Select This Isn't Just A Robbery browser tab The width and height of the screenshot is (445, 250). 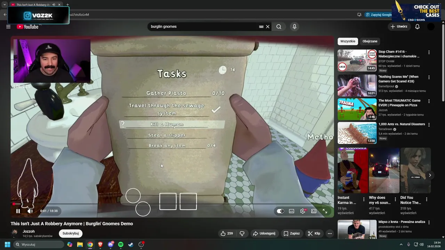pos(33,5)
